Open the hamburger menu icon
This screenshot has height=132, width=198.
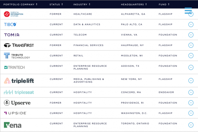click(x=188, y=11)
